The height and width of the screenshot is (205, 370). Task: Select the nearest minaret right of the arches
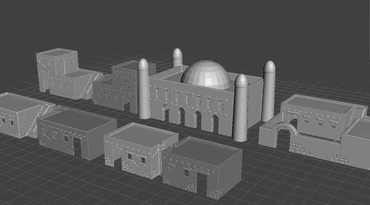(240, 108)
